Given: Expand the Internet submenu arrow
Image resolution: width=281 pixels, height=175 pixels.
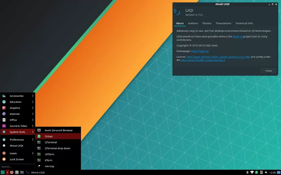Looking at the screenshot, I should pyautogui.click(x=33, y=114).
